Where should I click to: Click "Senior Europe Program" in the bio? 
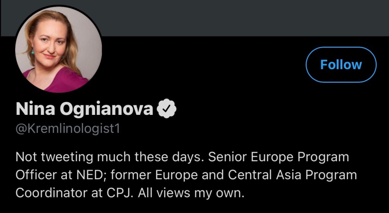279,157
